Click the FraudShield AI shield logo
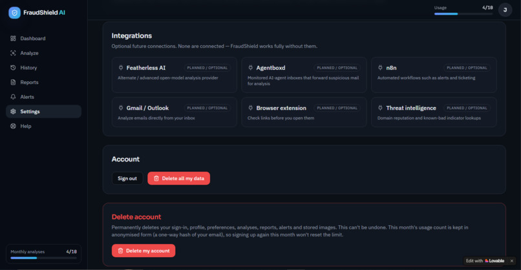 14,13
